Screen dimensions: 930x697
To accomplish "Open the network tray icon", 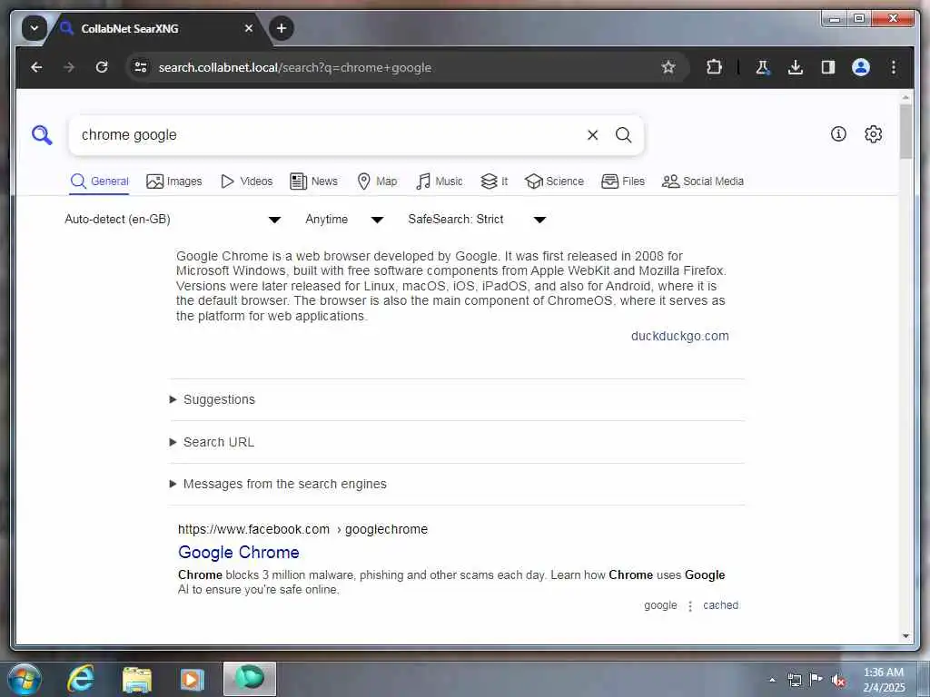I will (x=794, y=680).
